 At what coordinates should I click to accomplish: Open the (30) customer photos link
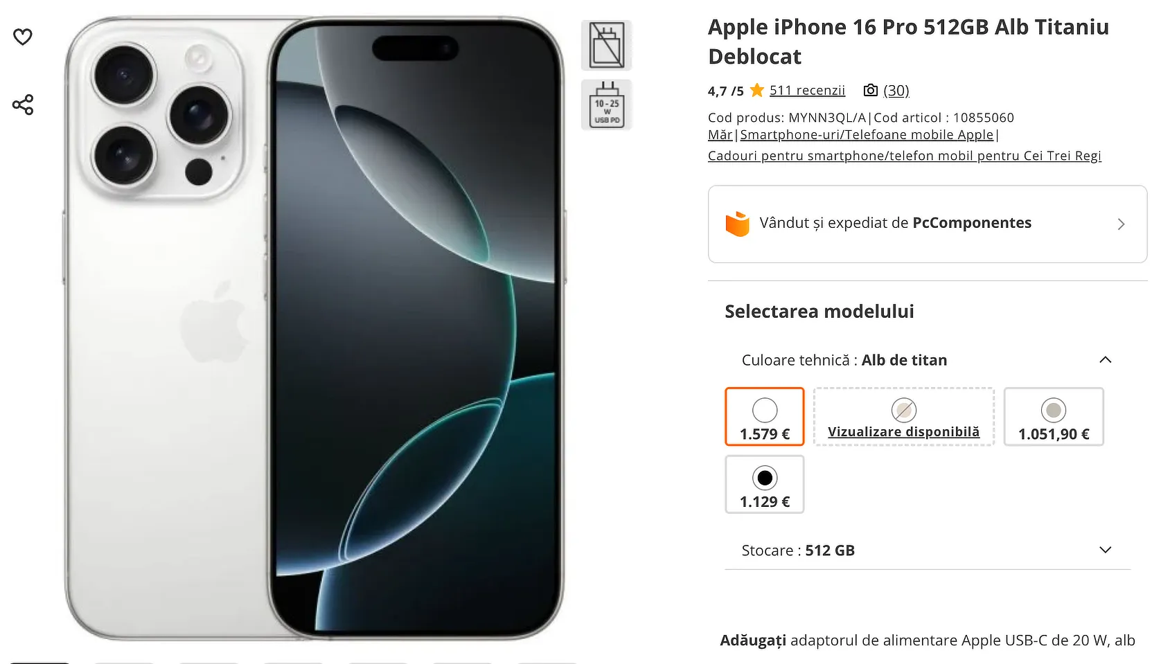pos(896,90)
